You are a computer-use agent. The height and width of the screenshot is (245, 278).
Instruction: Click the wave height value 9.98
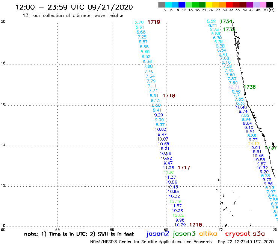click(x=180, y=220)
